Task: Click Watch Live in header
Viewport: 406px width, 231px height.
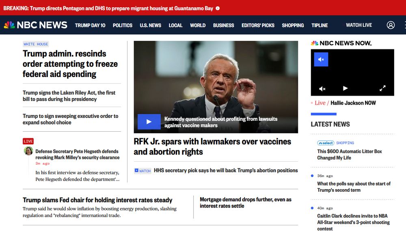Action: click(x=359, y=25)
